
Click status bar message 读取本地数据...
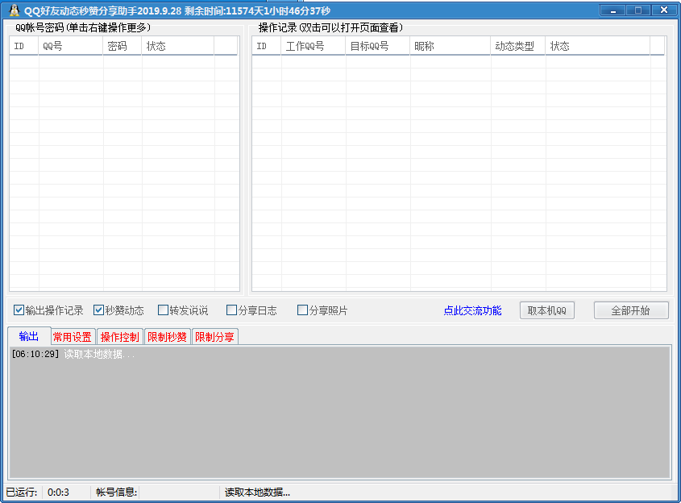(x=257, y=493)
